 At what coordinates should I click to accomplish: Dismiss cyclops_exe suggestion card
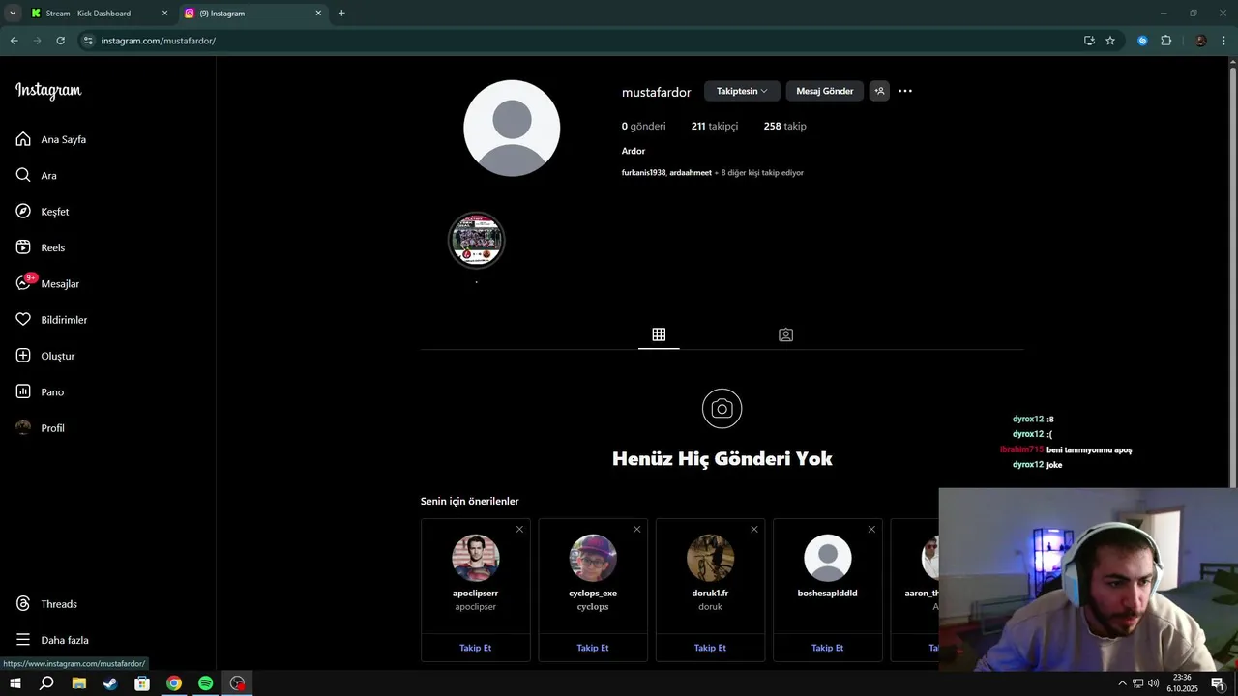point(636,529)
